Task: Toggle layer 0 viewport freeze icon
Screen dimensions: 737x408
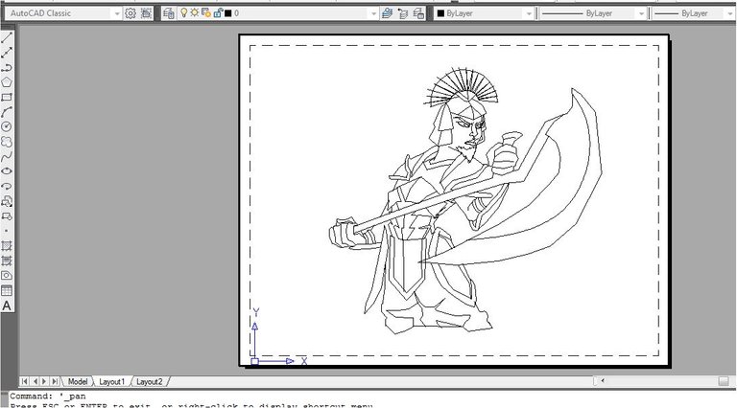Action: tap(206, 13)
